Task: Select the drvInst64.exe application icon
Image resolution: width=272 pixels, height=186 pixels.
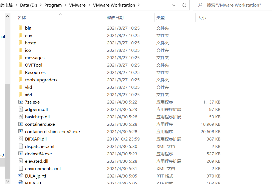Action: pyautogui.click(x=21, y=154)
